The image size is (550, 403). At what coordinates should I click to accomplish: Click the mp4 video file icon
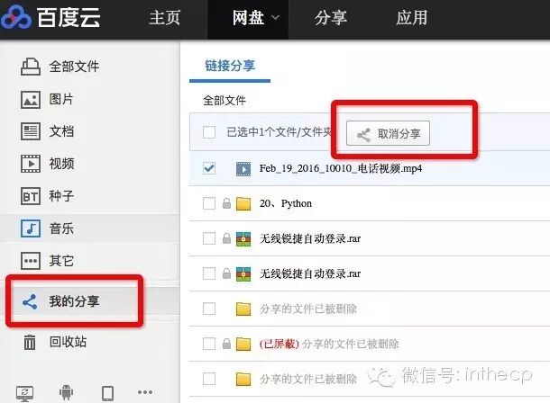point(243,168)
